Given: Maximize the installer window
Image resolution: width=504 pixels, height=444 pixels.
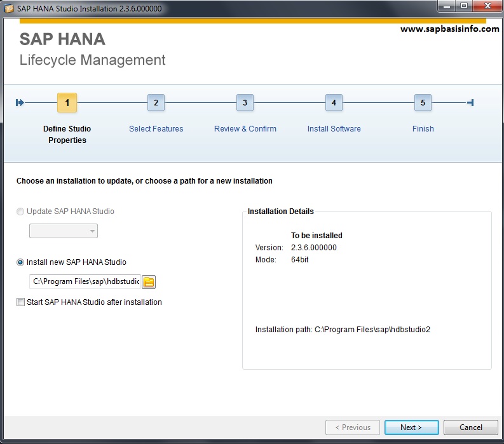Looking at the screenshot, I should coord(464,6).
